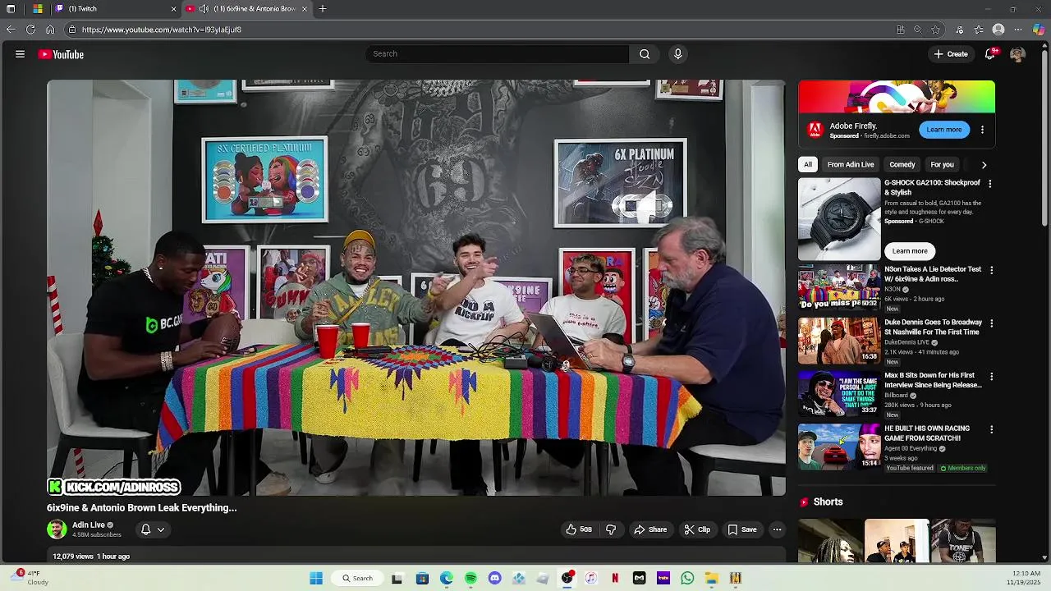Click the YouTube search input field

pos(497,54)
